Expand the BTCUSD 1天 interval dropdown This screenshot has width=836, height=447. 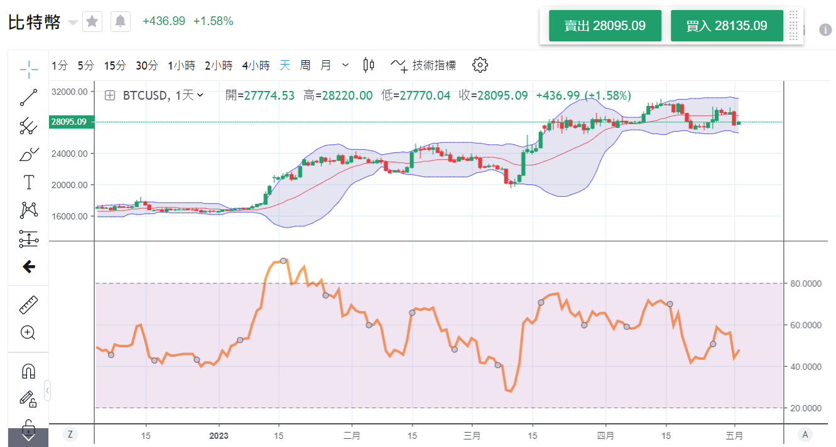pos(200,95)
